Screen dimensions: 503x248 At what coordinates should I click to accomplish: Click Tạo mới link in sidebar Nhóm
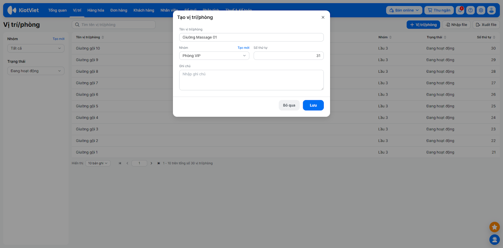(58, 39)
